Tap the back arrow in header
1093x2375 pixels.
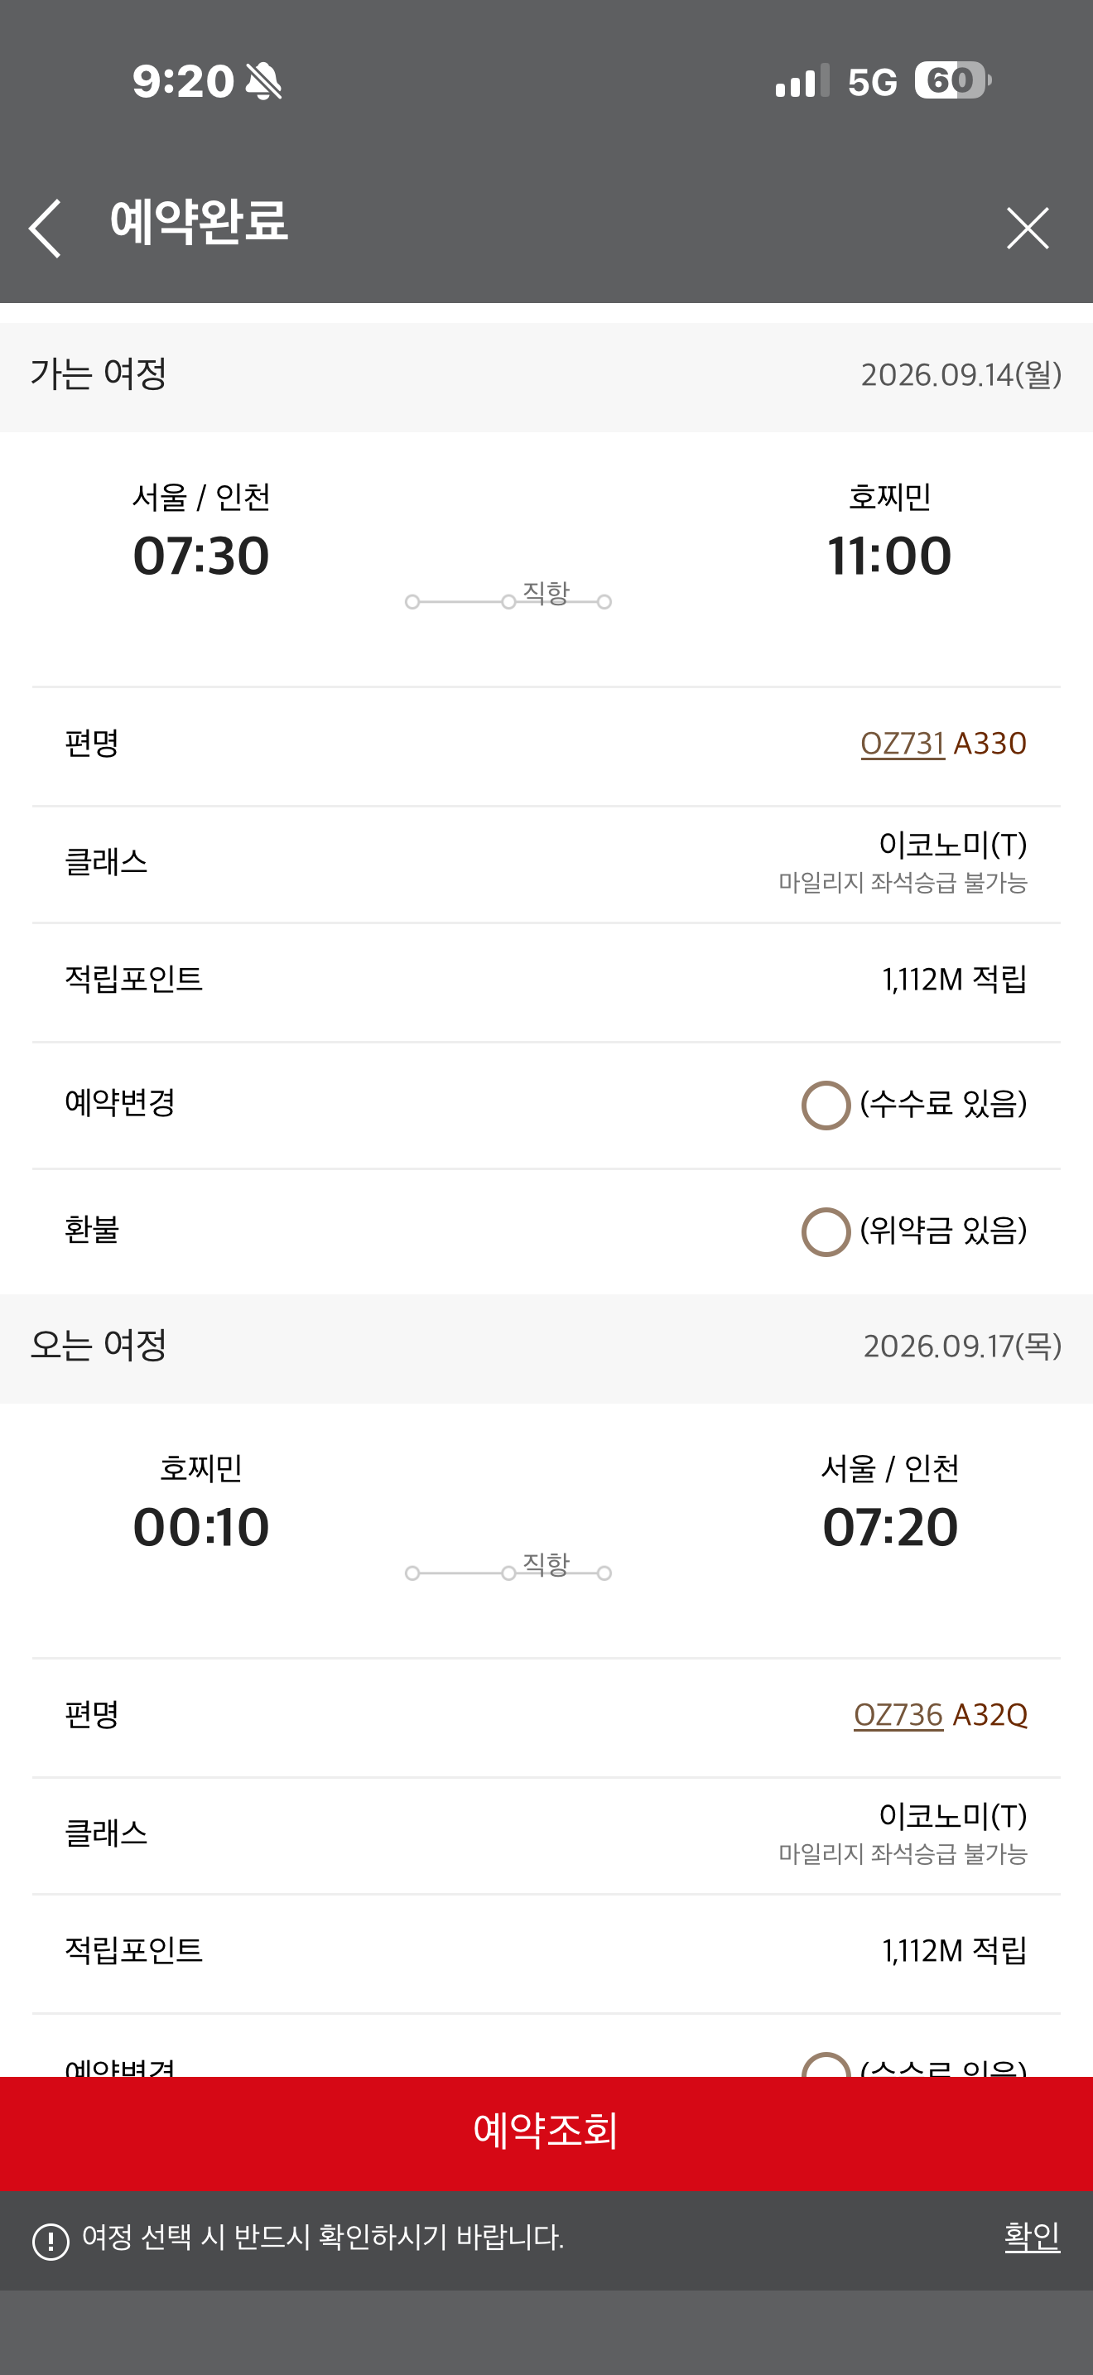[46, 228]
